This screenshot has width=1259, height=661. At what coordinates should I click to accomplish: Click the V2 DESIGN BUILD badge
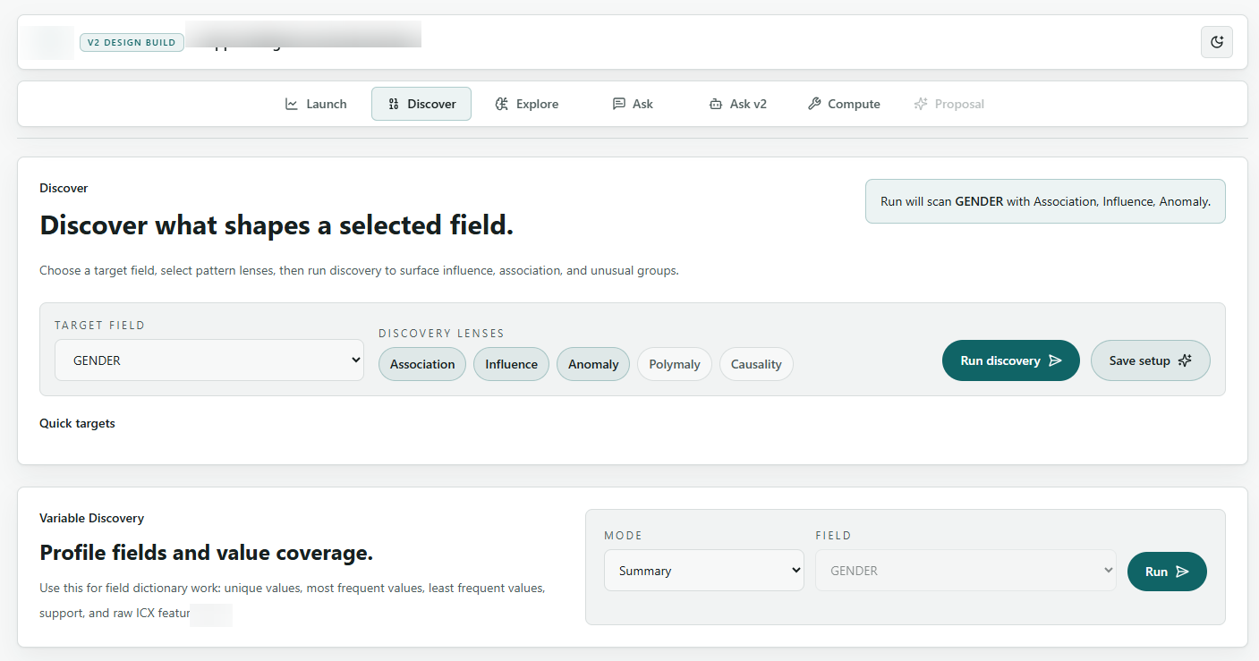[x=132, y=42]
